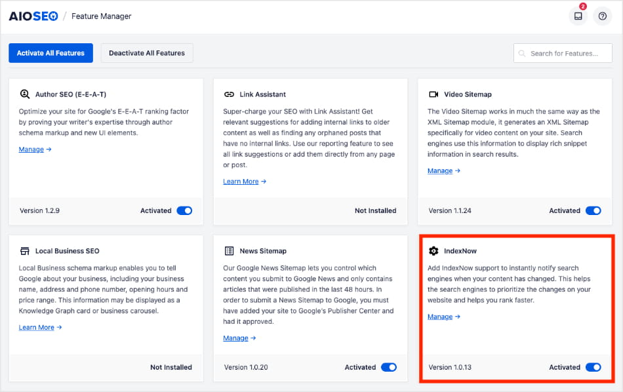623x392 pixels.
Task: Click the Author SEO magnifier icon
Action: (25, 94)
